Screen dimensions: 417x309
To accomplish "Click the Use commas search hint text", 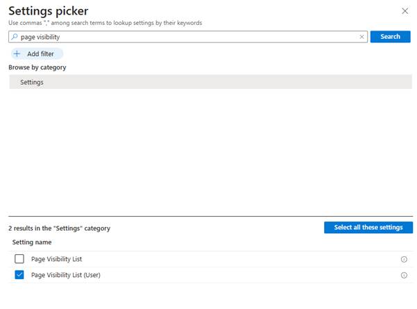I will (x=105, y=23).
